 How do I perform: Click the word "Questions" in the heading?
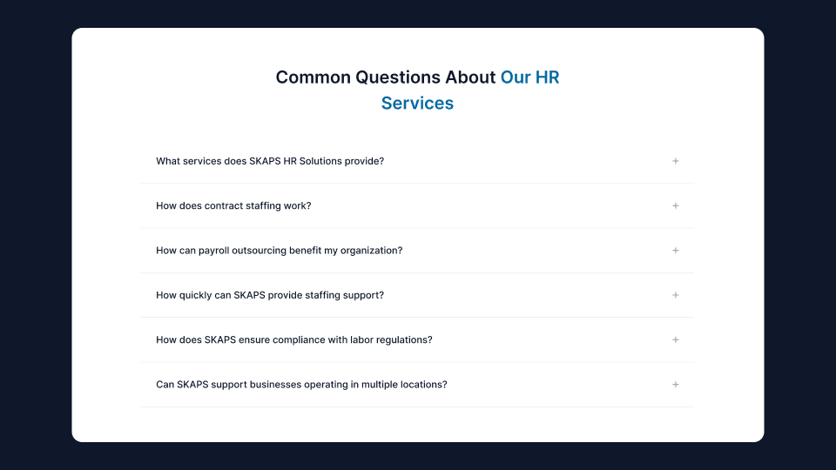coord(398,77)
